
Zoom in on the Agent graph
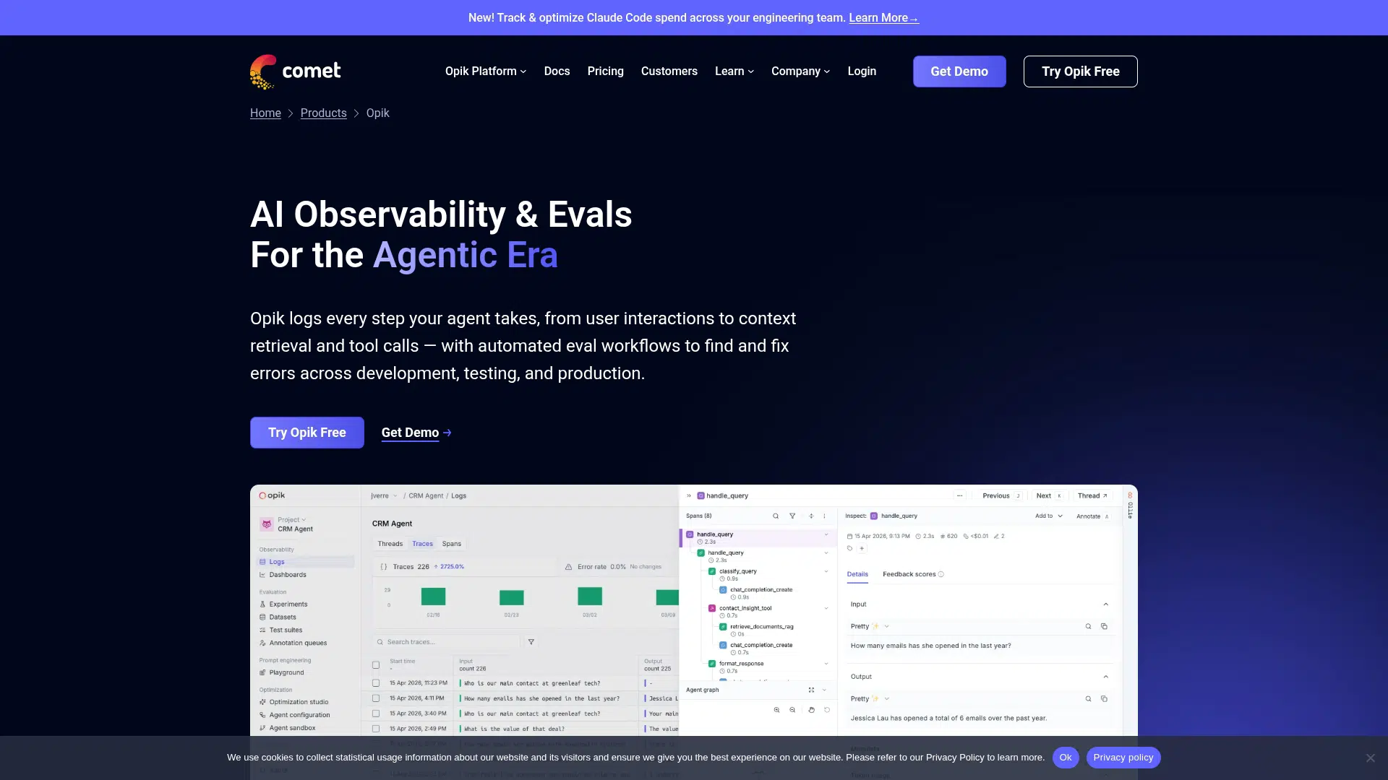777,711
